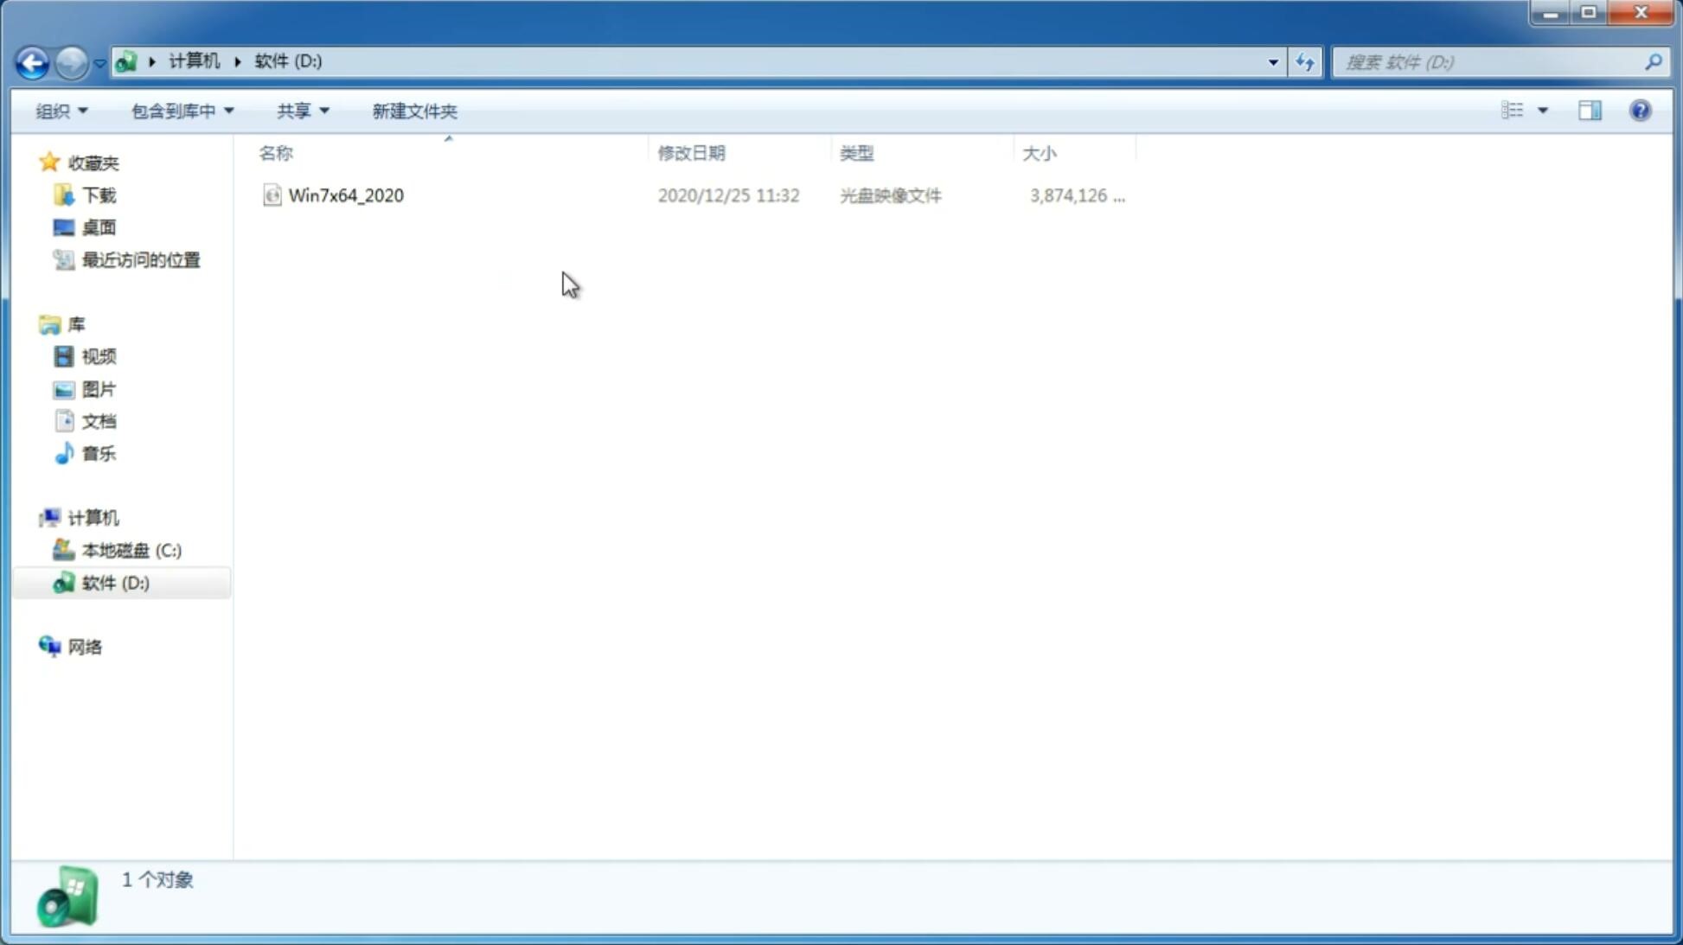Open 共享 dropdown menu

point(302,110)
